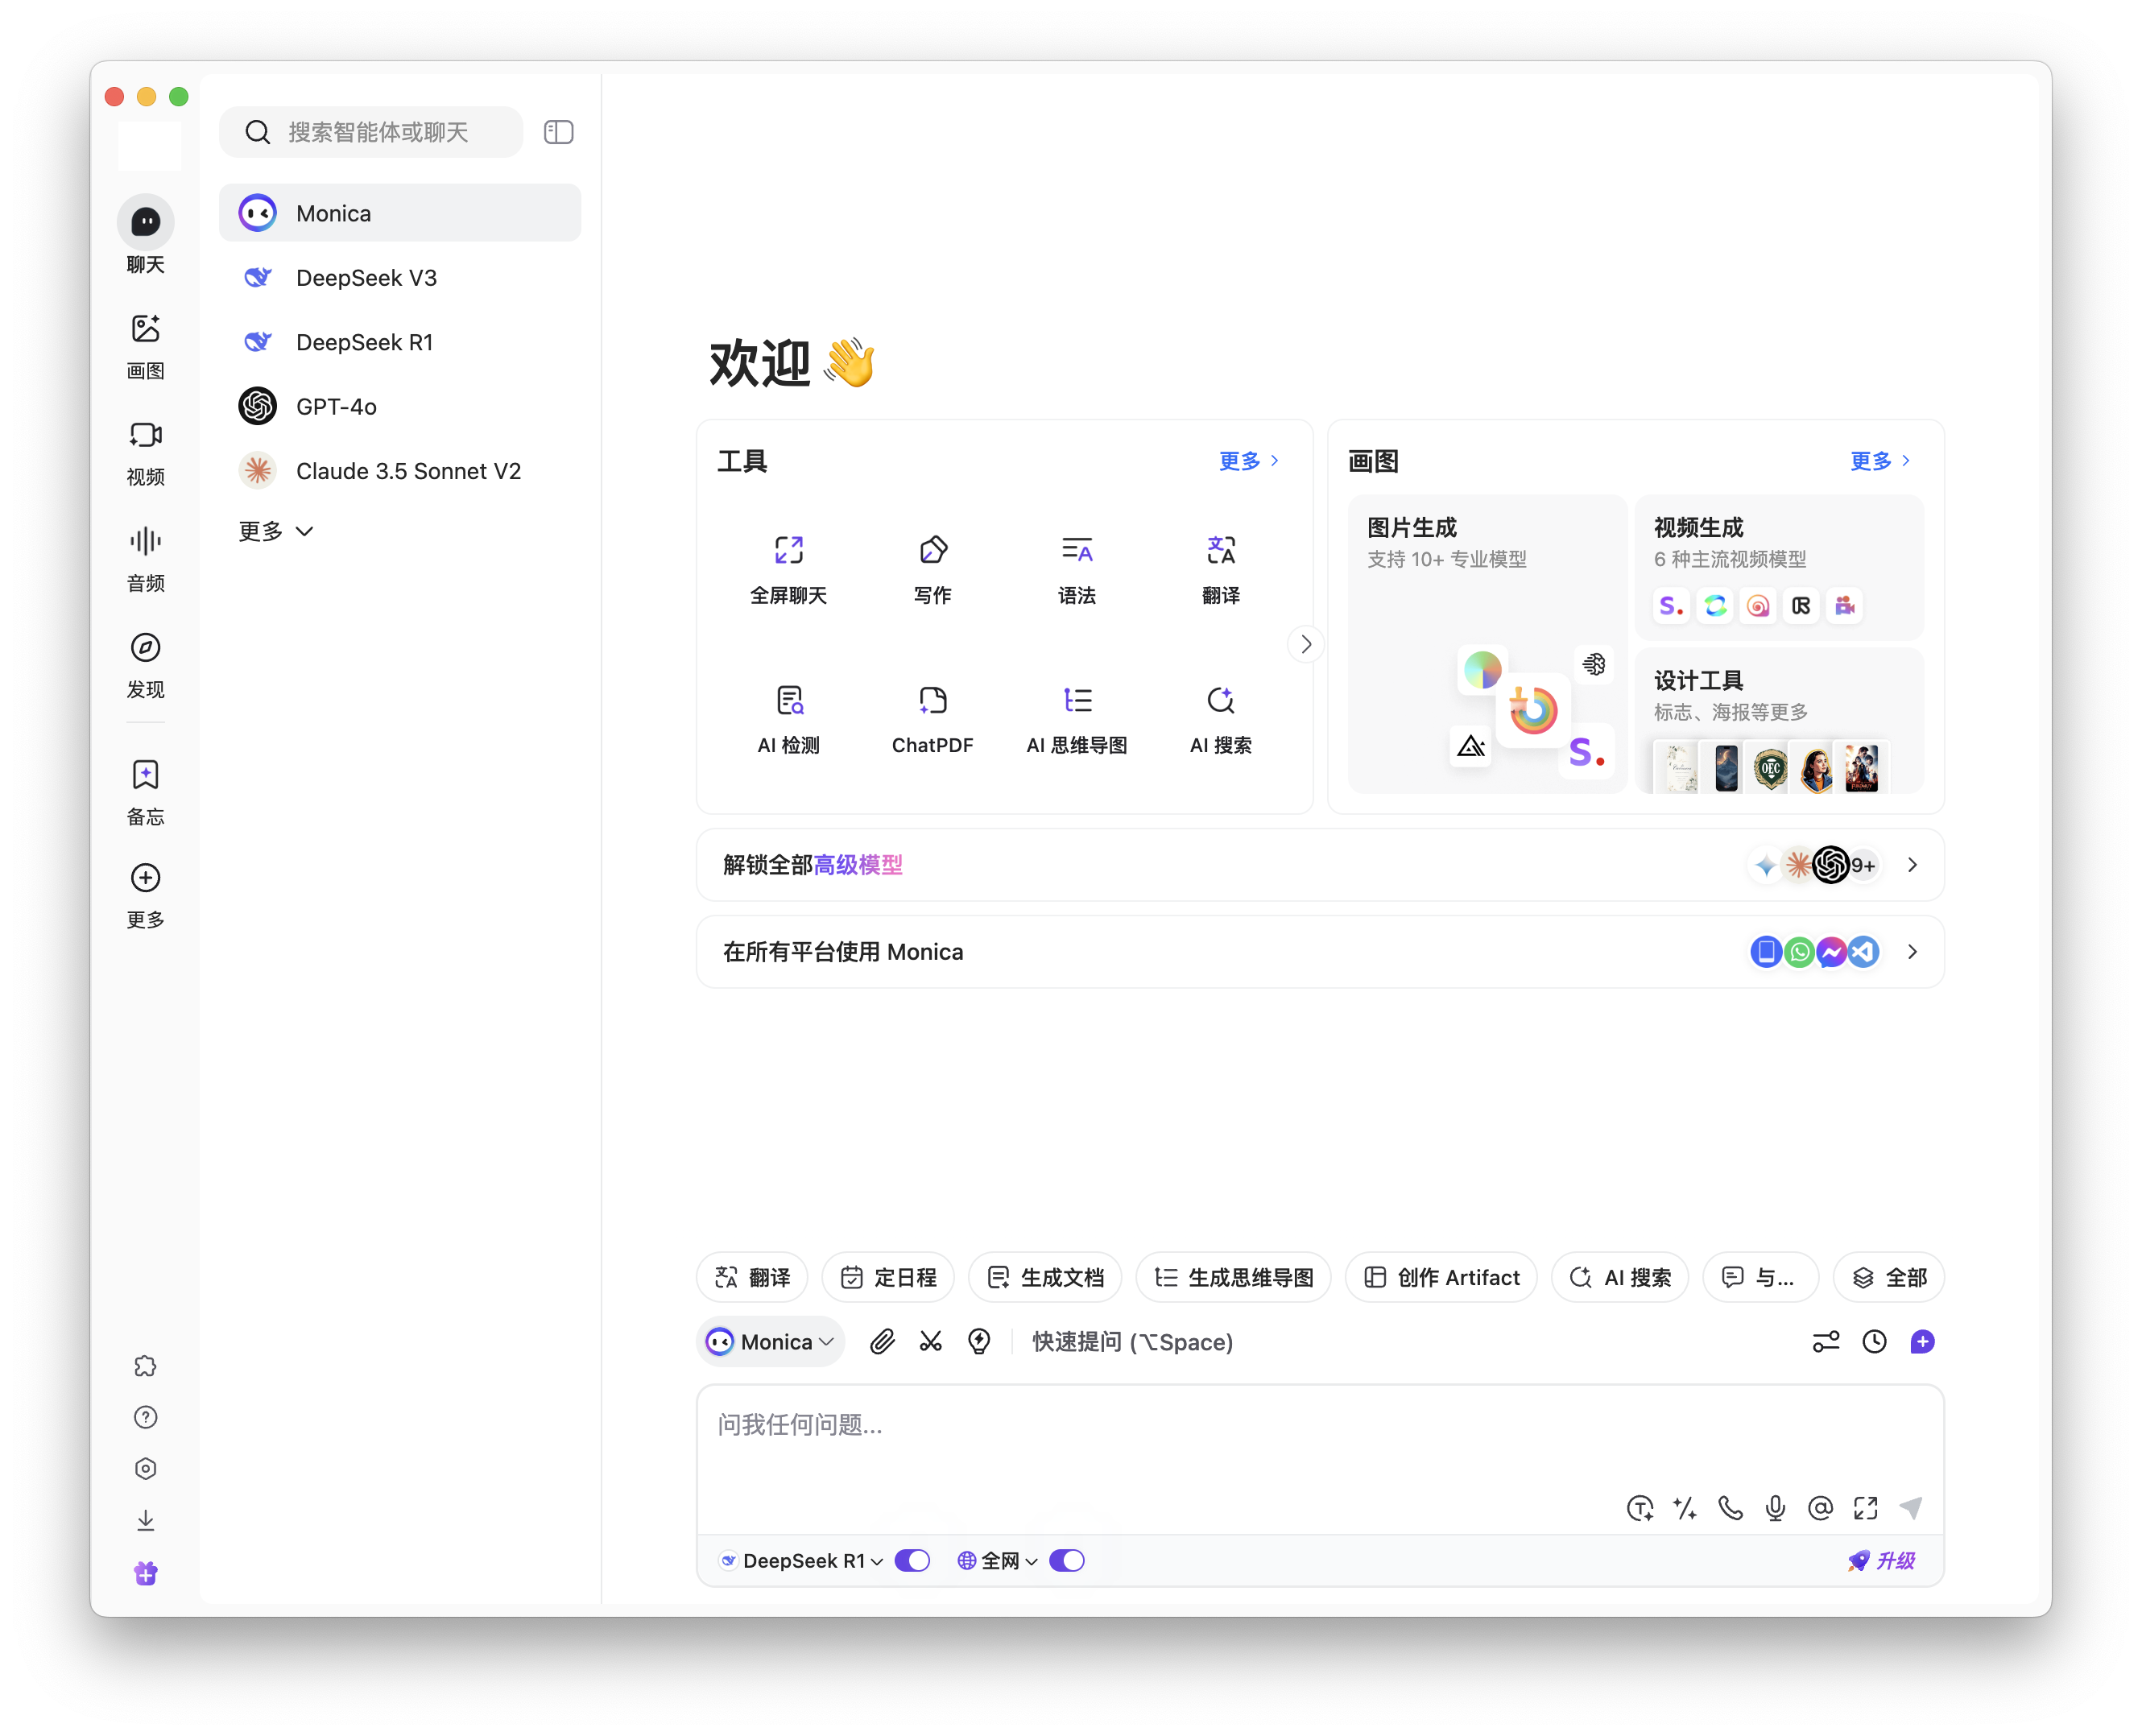Screen dimensions: 2142x1736
Task: Open the 音频 audio section
Action: click(146, 558)
